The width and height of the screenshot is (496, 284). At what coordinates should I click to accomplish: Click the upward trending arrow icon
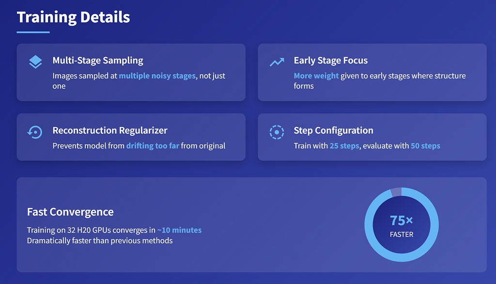pyautogui.click(x=277, y=62)
